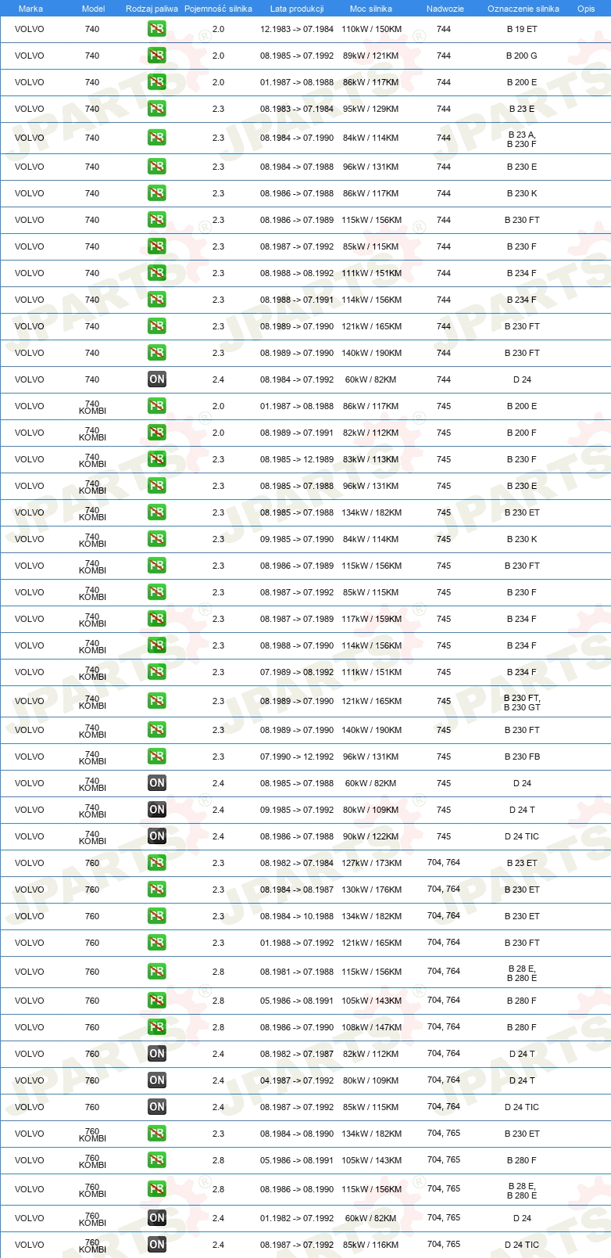
Task: Select petrol icon in the 01.1988 -> 07.1992 row
Action: [x=157, y=943]
